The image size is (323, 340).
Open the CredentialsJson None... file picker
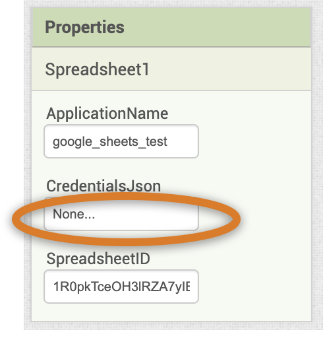[x=121, y=214]
